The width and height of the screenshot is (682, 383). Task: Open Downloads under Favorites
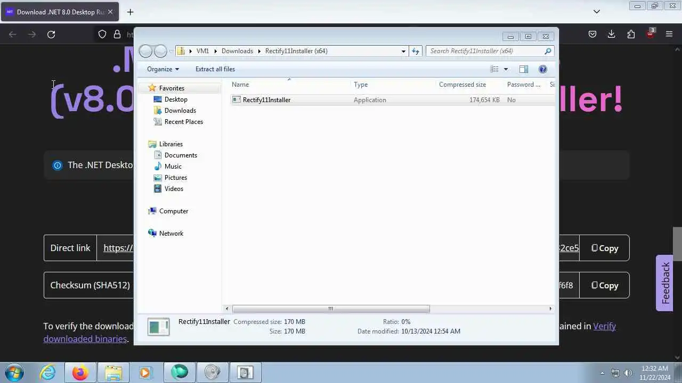180,111
